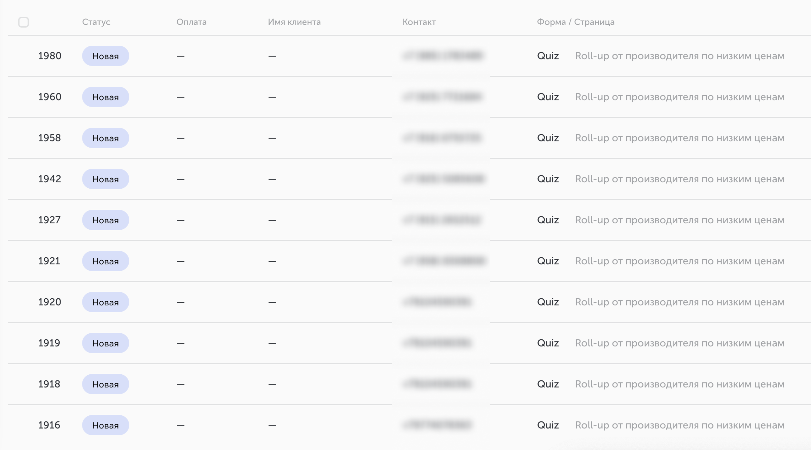Select order row number 1921
Viewport: 811px width, 450px height.
pos(410,261)
